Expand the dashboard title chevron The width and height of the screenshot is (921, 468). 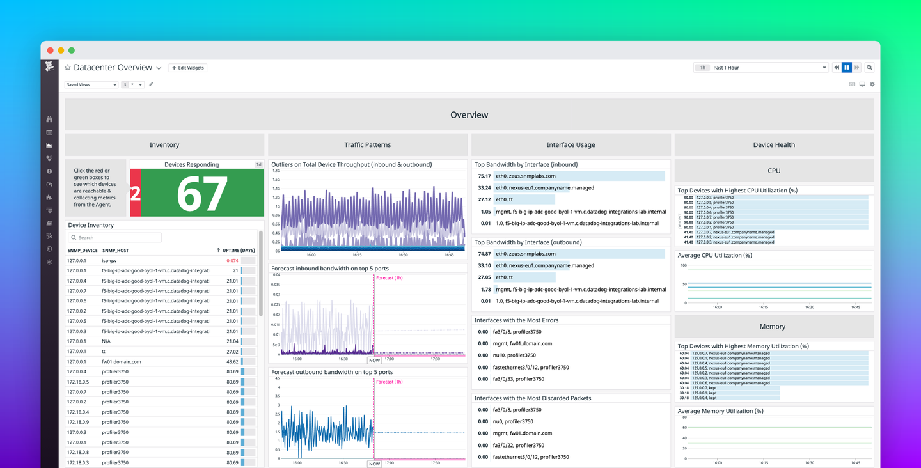pyautogui.click(x=159, y=68)
